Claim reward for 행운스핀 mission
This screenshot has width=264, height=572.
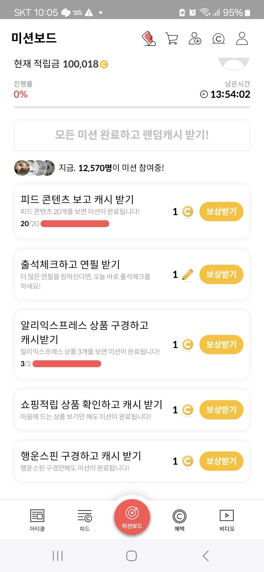coord(221,461)
